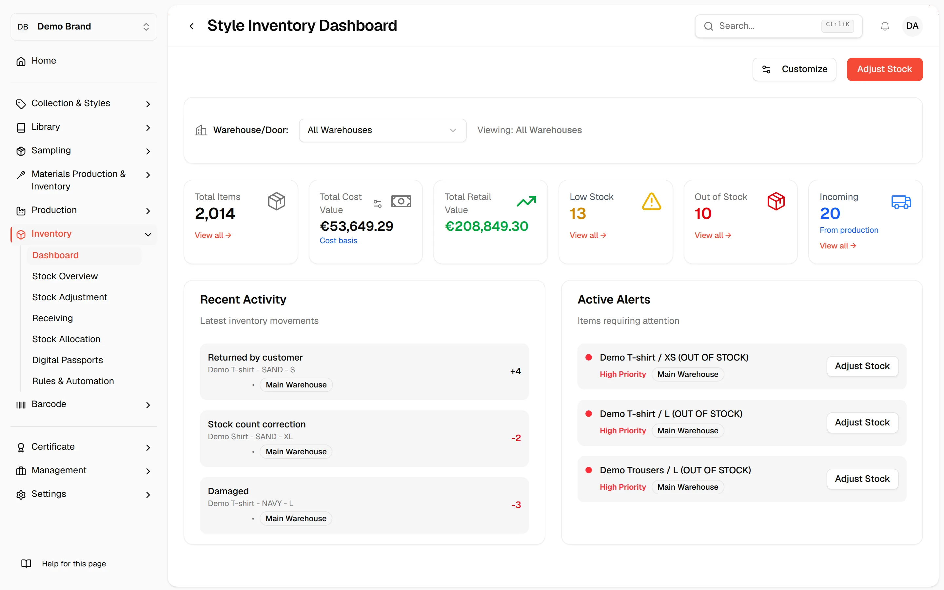Click the red Out of Stock package icon
This screenshot has width=944, height=590.
click(776, 201)
